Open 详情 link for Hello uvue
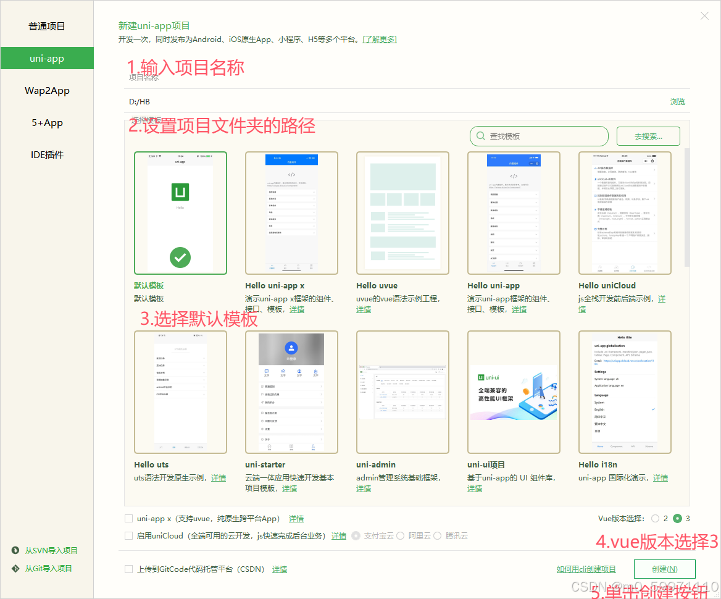 tap(364, 309)
